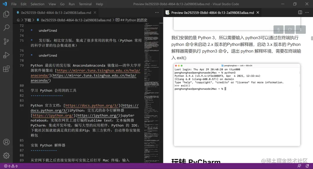This screenshot has height=169, width=313.
Task: Open More Actions menu for the markdown editor
Action: [157, 12]
